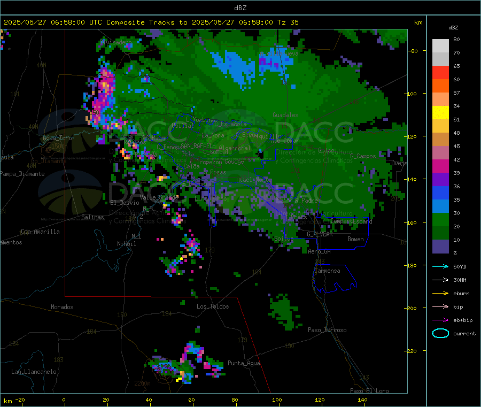
Task: Click the R_Padre place label
Action: coord(306,201)
